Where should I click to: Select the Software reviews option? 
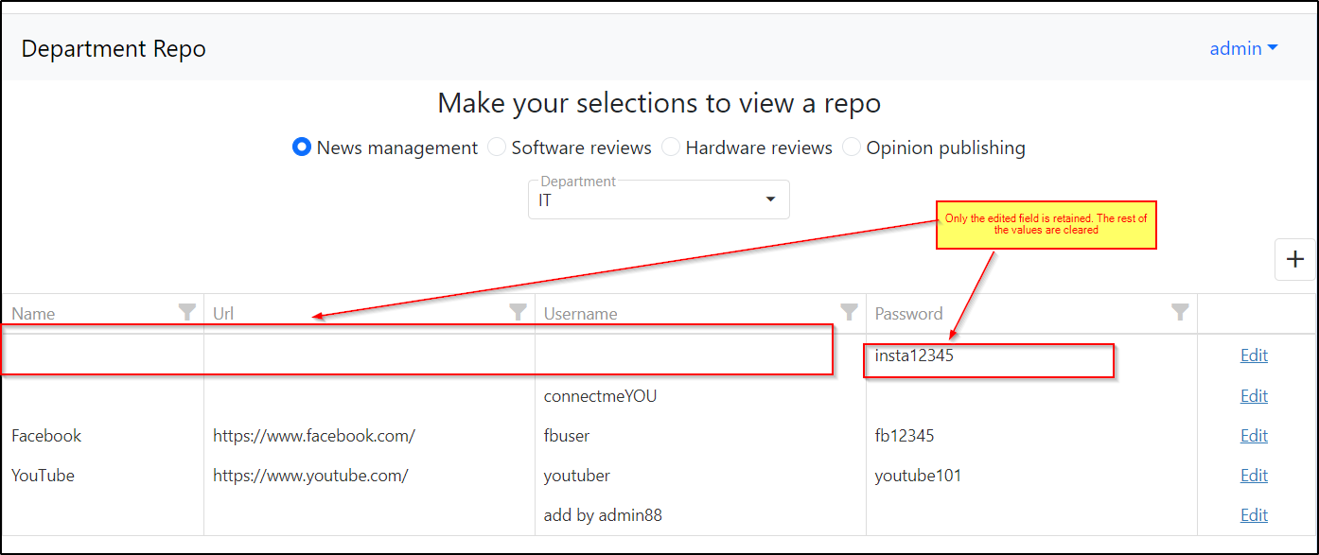497,147
